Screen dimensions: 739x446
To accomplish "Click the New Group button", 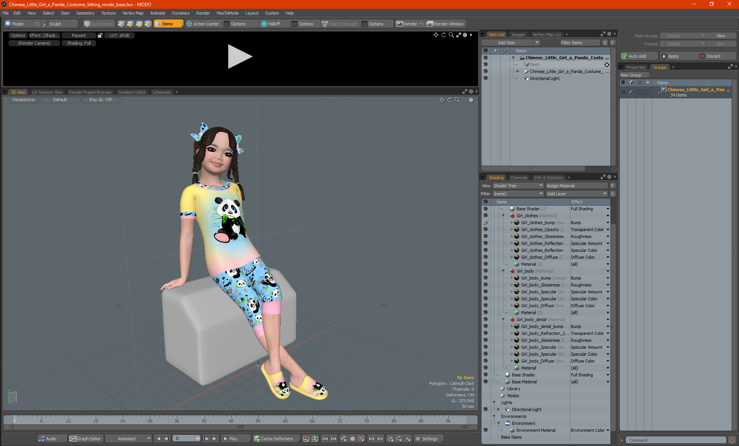I will pos(634,75).
